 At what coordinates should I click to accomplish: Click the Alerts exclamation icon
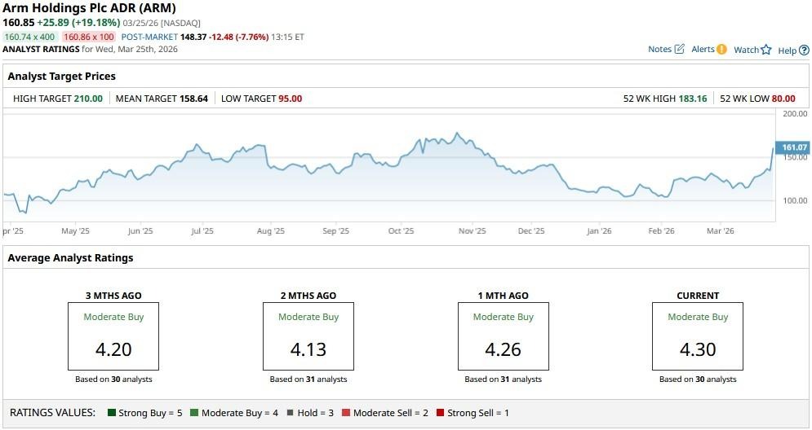click(x=722, y=50)
